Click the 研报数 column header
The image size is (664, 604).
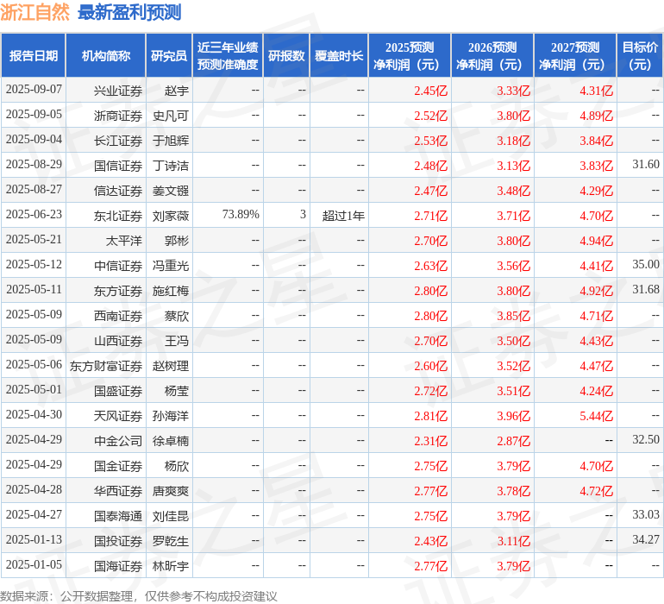coord(286,55)
